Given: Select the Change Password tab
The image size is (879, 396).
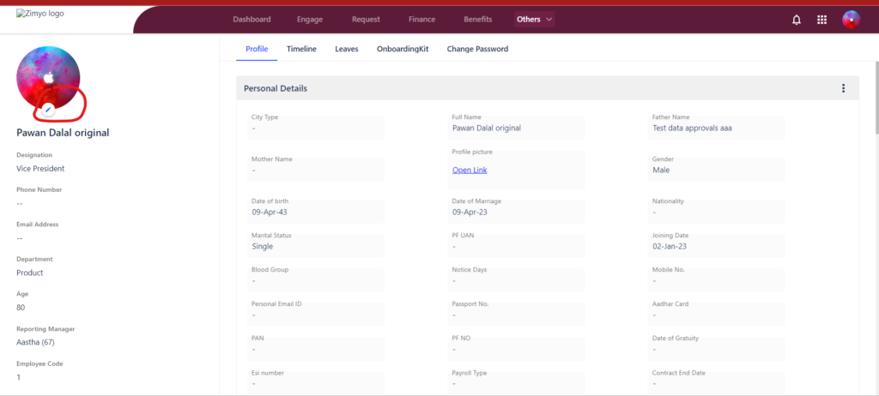Looking at the screenshot, I should click(477, 50).
